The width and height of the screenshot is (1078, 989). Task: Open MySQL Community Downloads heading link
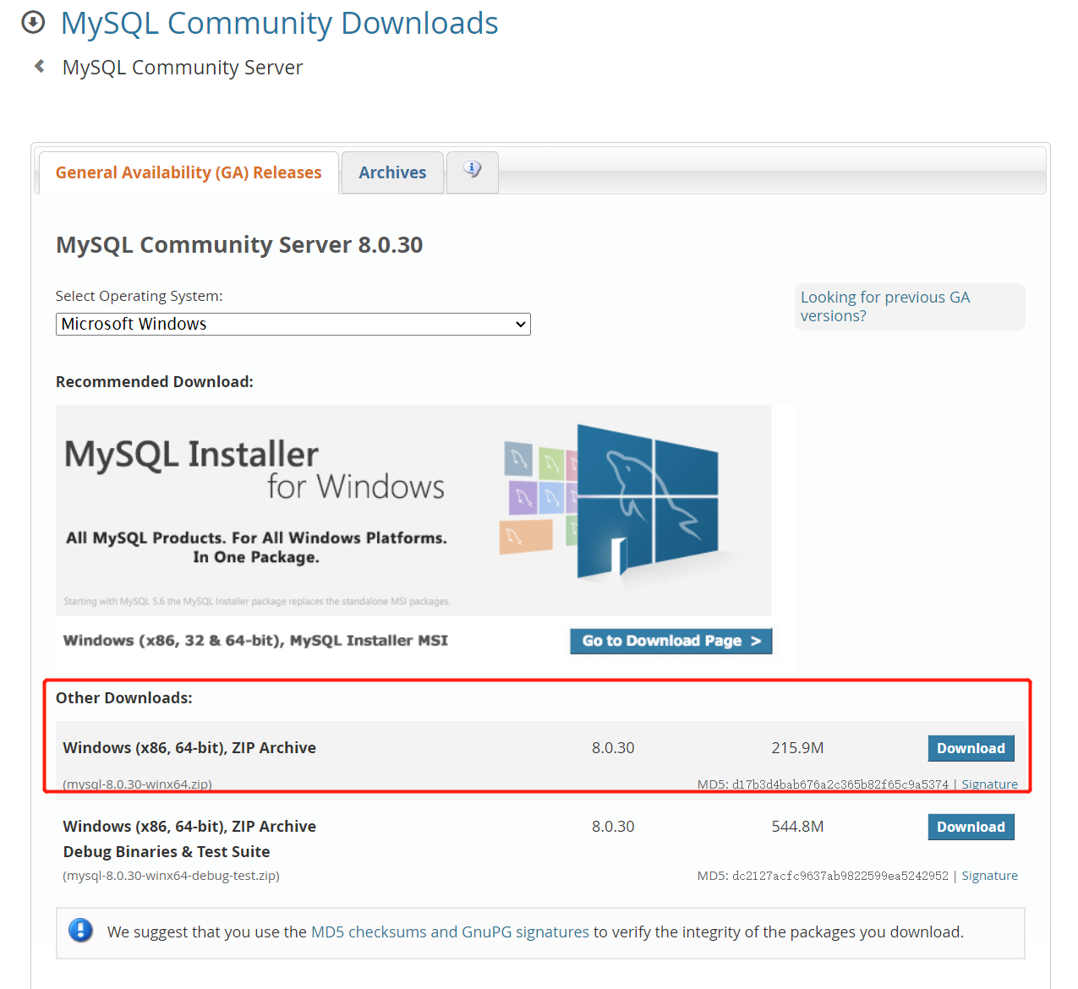tap(279, 23)
